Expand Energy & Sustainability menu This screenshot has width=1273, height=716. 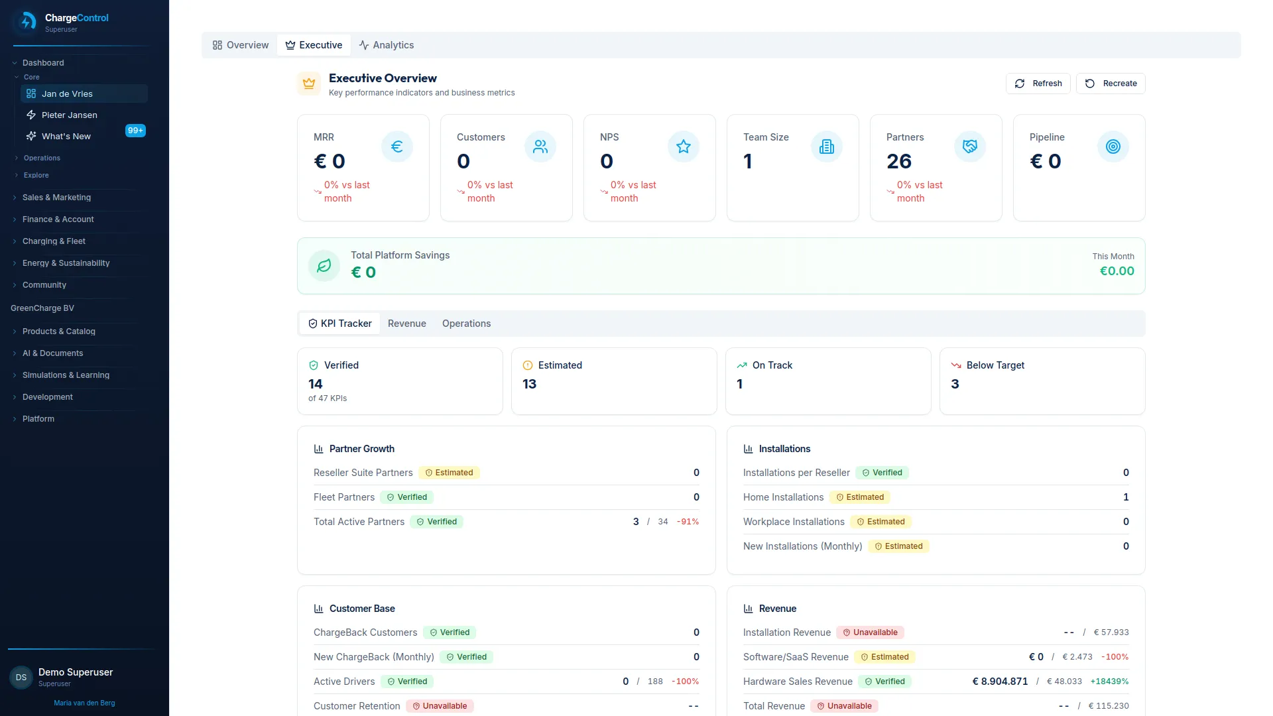point(66,263)
